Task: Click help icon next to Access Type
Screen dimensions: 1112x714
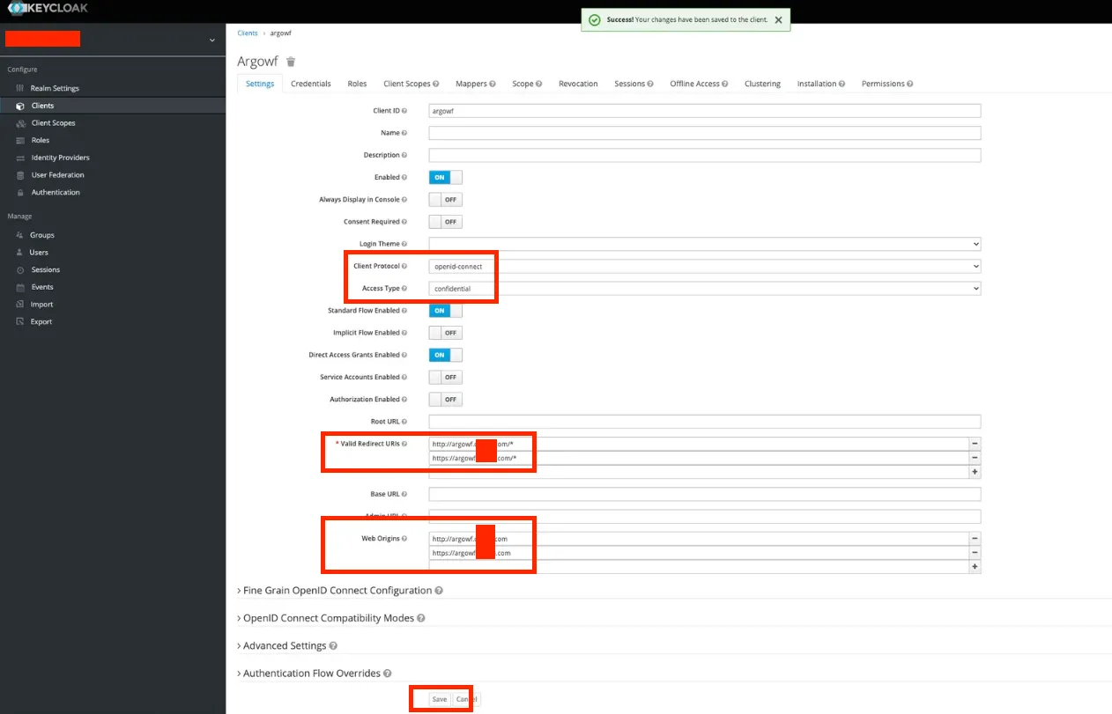Action: coord(404,289)
